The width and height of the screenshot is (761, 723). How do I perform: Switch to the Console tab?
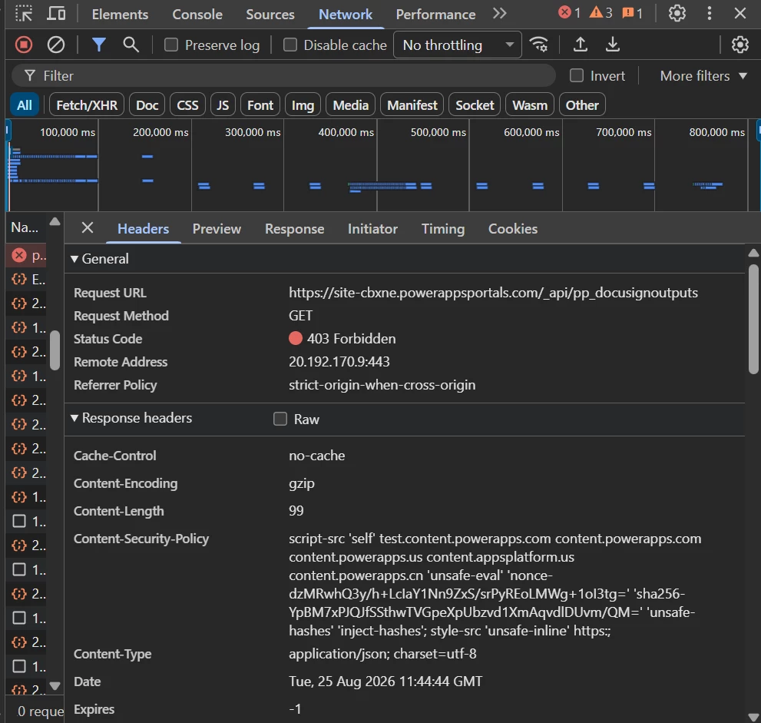[197, 14]
